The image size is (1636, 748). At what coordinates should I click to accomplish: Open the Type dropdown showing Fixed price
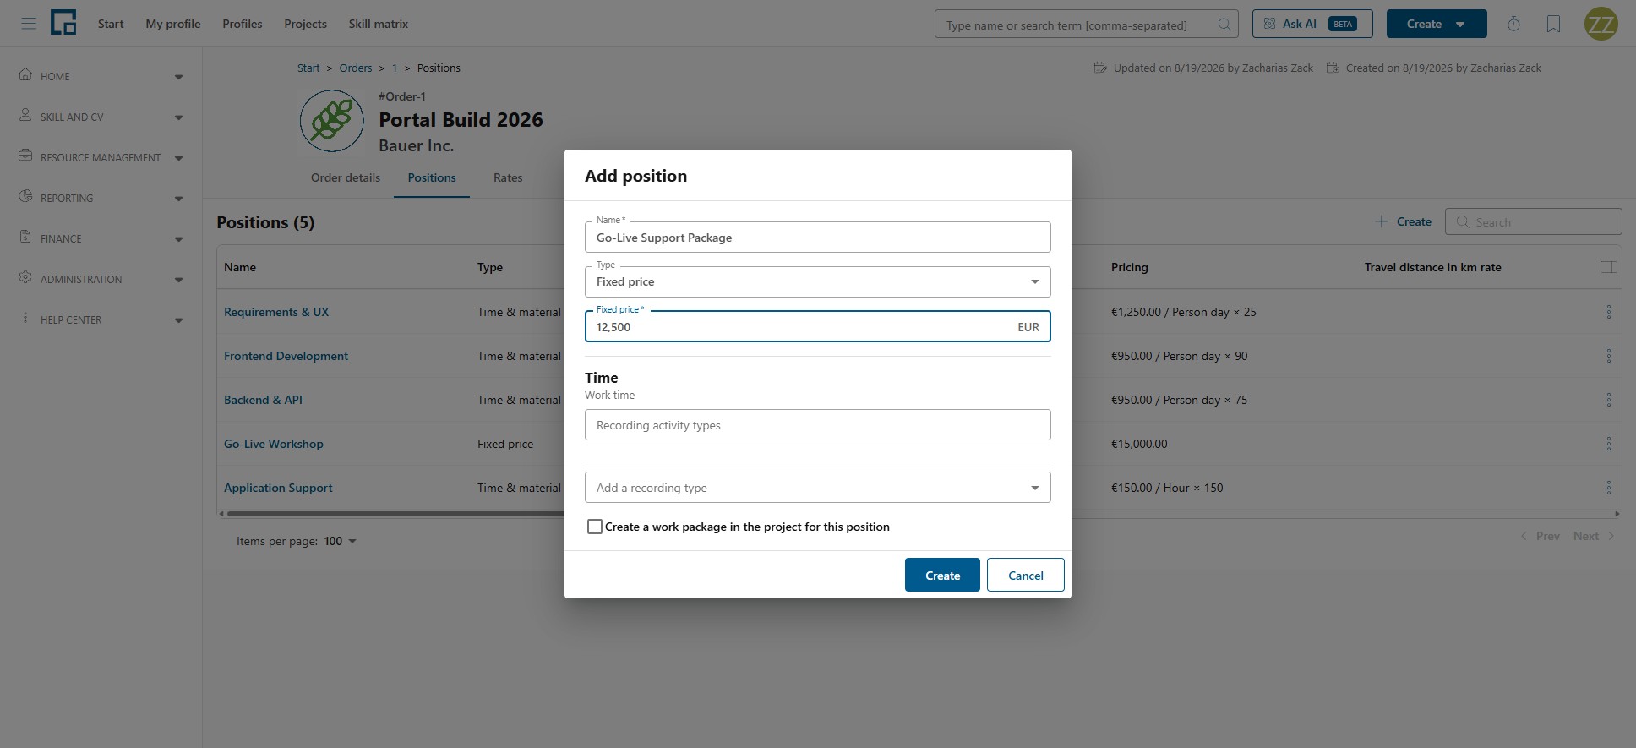coord(817,281)
